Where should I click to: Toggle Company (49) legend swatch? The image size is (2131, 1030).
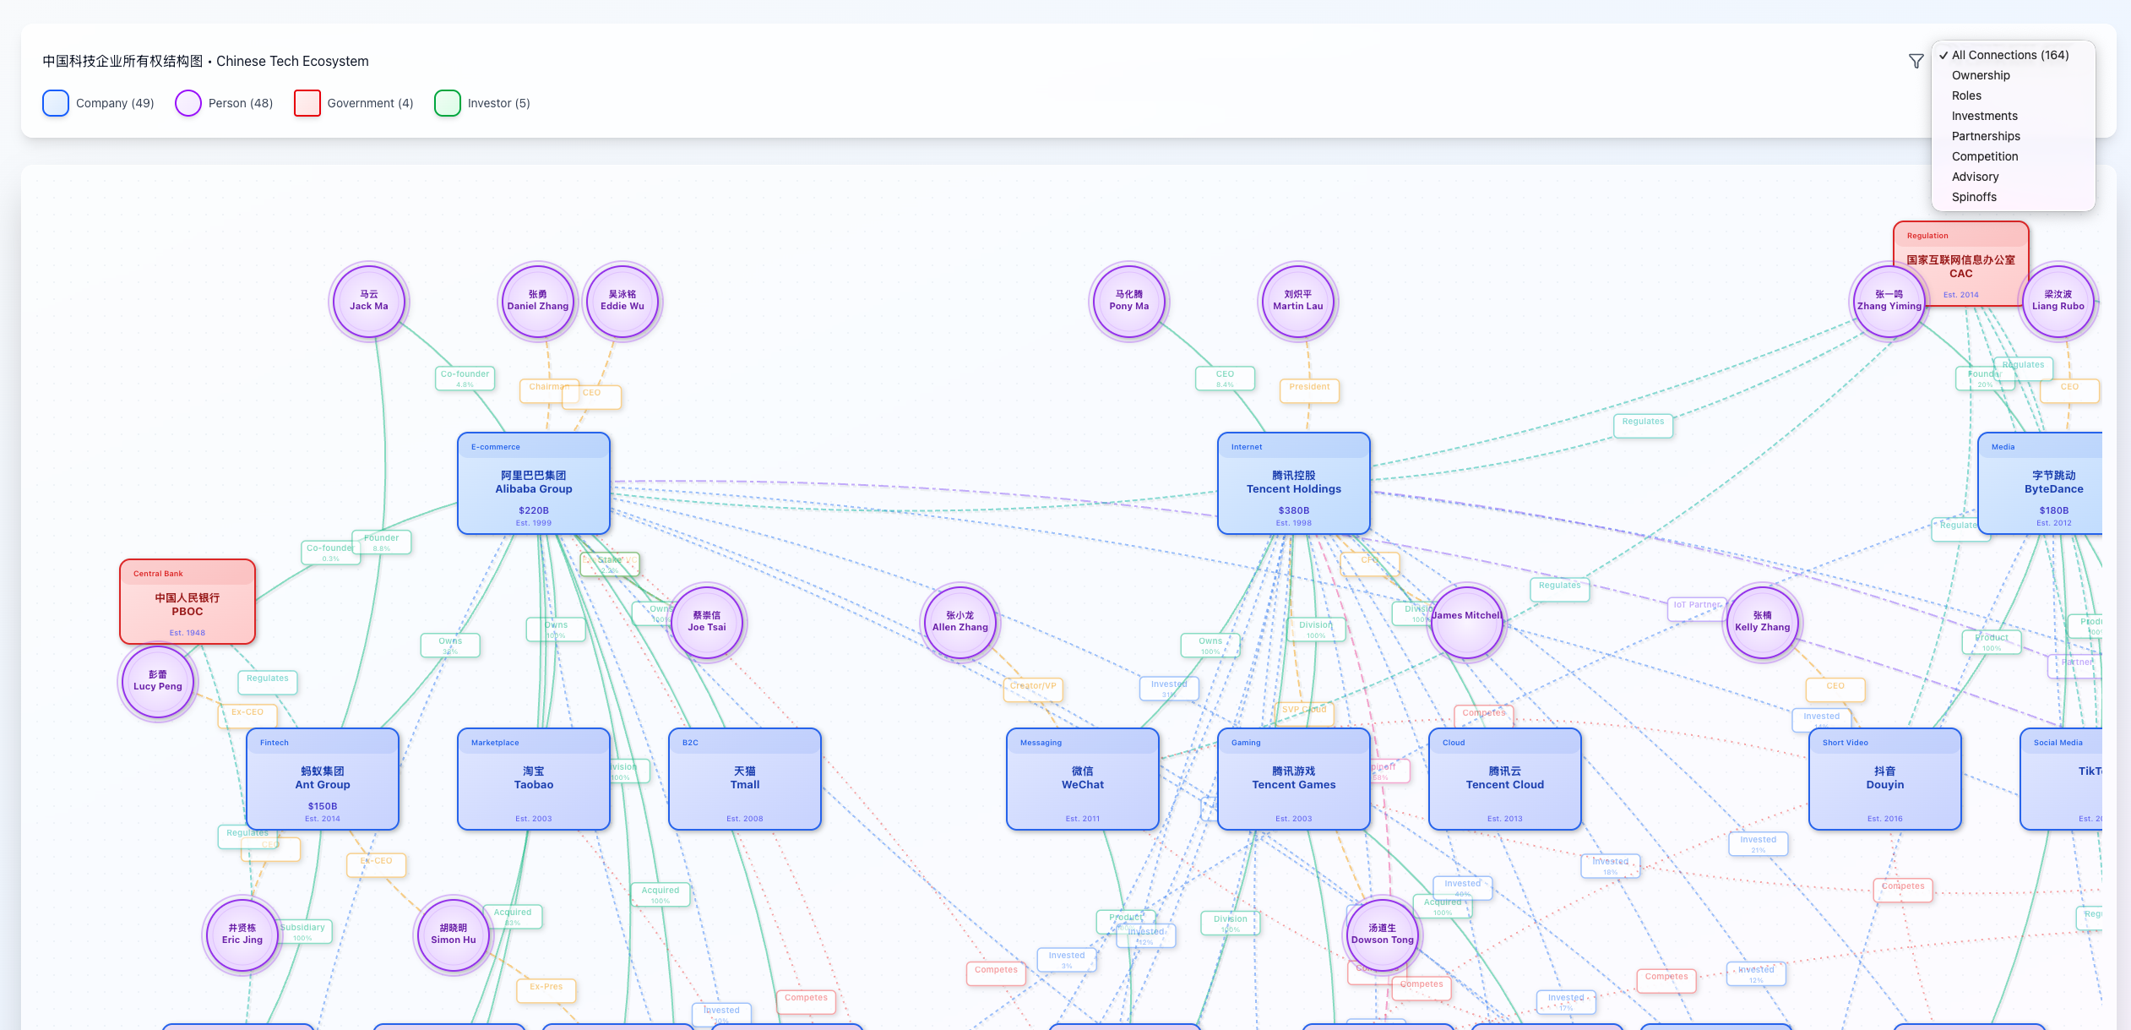pos(56,103)
